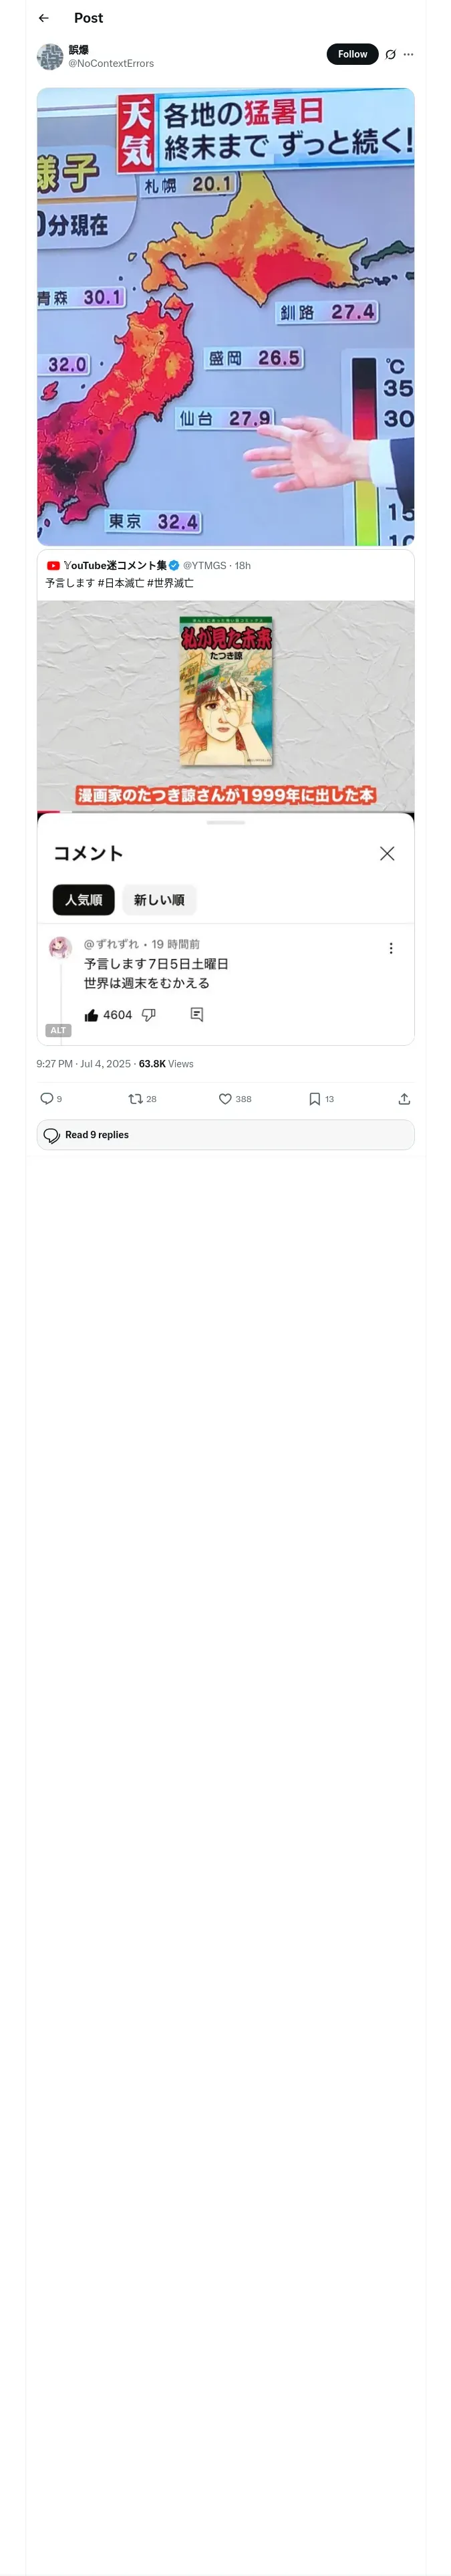Click the thumbs down on the comment

click(149, 1015)
